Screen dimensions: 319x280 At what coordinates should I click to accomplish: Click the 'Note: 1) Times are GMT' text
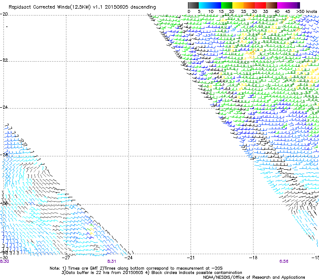[x=74, y=268]
